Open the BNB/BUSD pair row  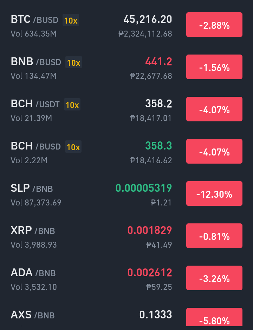pyautogui.click(x=126, y=67)
